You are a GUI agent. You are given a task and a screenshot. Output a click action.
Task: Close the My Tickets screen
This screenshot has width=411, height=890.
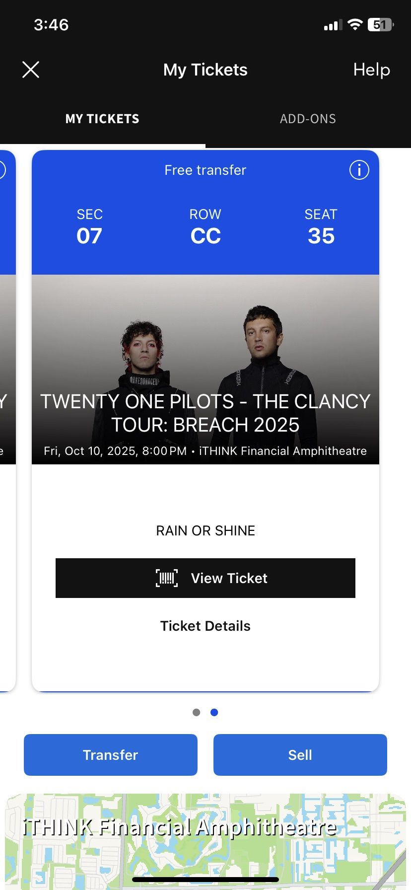tap(31, 70)
